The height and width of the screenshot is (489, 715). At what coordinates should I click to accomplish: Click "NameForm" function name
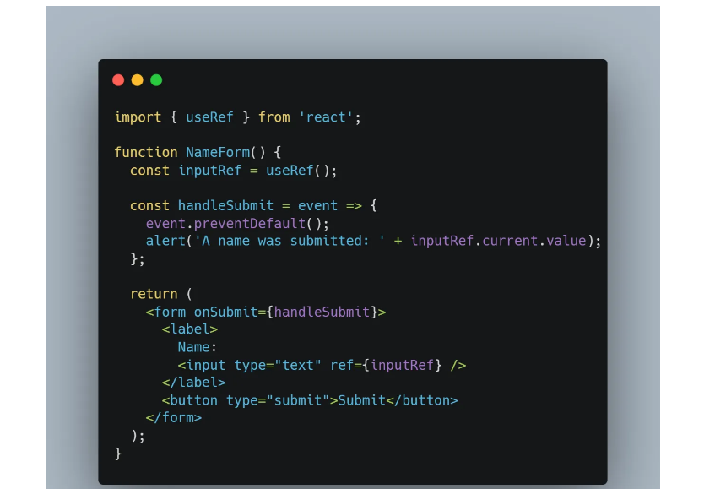pos(218,152)
